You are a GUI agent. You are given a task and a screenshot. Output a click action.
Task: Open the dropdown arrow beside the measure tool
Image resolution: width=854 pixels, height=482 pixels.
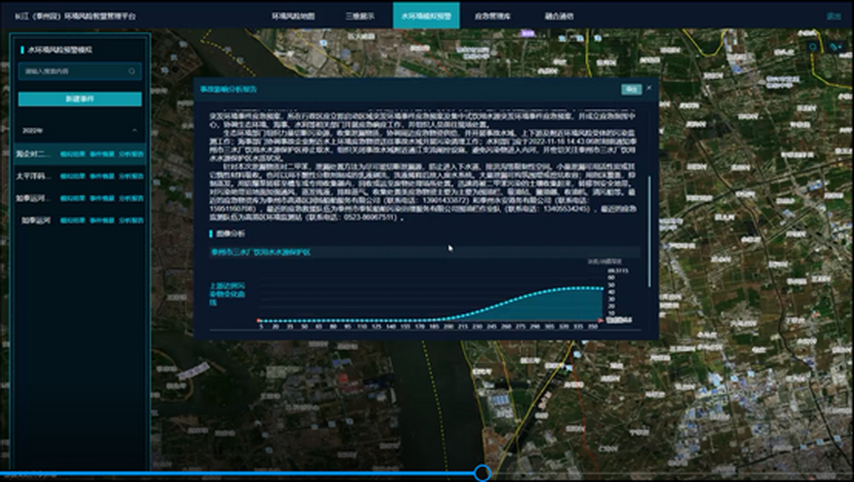[841, 46]
